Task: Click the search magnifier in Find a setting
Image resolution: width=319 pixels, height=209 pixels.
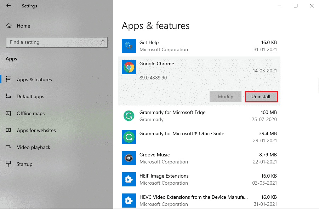Action: 102,42
